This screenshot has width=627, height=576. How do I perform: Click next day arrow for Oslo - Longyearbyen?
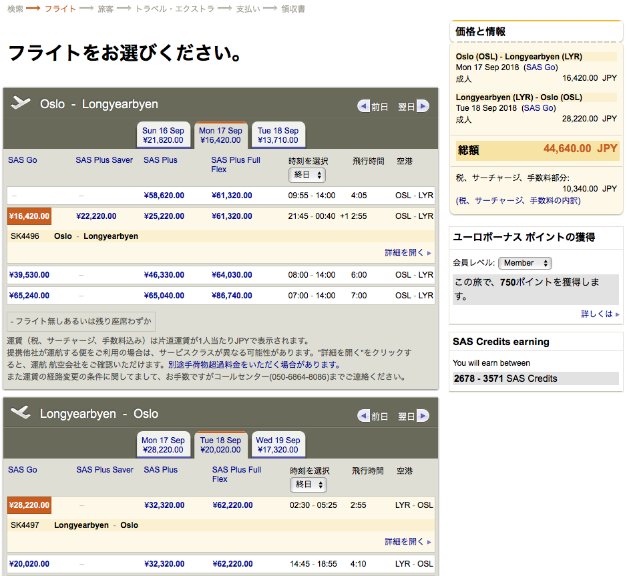(x=423, y=106)
